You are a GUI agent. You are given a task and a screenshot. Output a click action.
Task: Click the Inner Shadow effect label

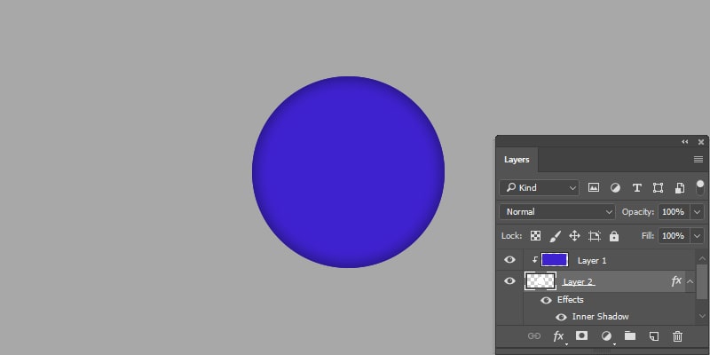pyautogui.click(x=600, y=317)
